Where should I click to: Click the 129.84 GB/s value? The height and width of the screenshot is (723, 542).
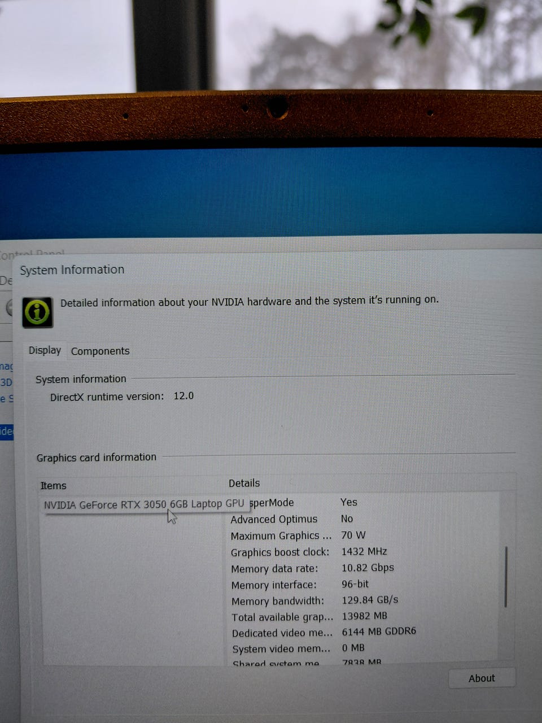[370, 599]
